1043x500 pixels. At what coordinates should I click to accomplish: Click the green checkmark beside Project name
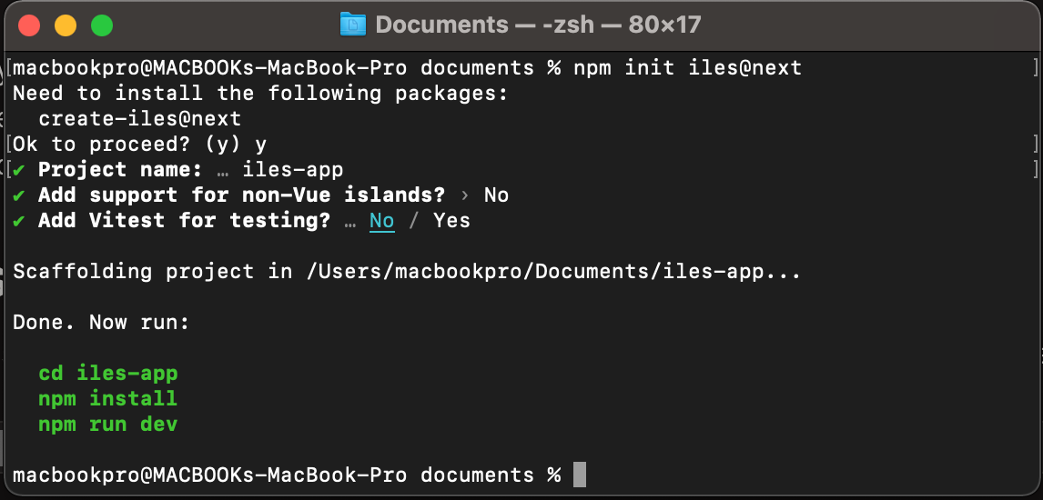pyautogui.click(x=19, y=170)
